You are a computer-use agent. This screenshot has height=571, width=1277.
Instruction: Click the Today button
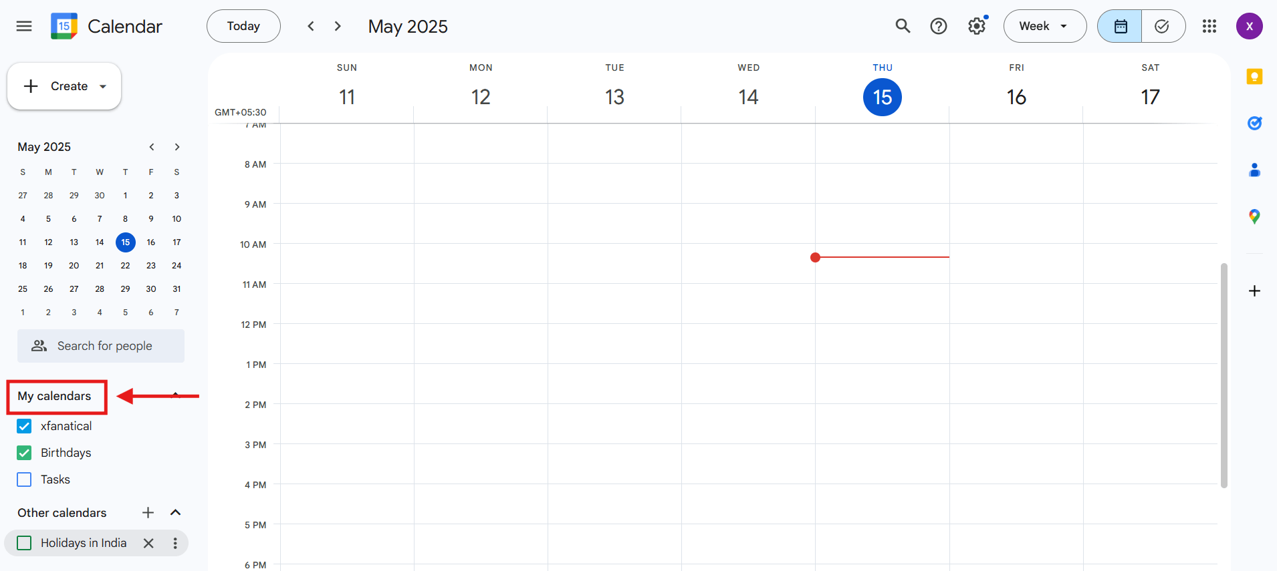243,26
